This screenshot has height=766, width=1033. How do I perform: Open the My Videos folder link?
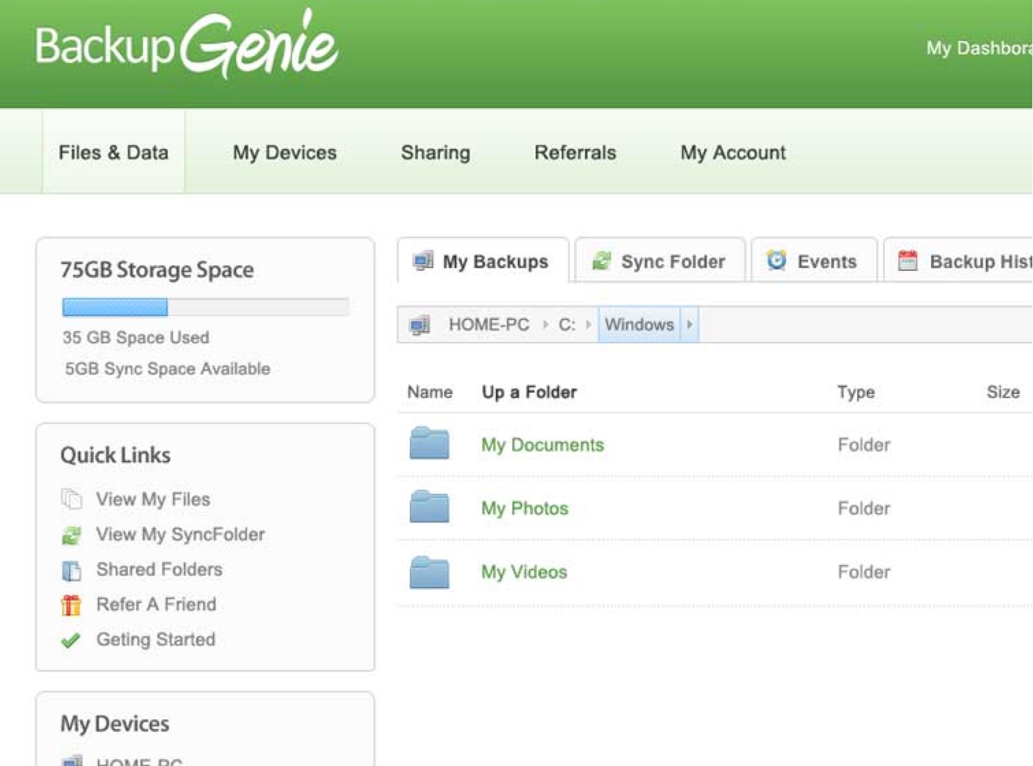524,572
